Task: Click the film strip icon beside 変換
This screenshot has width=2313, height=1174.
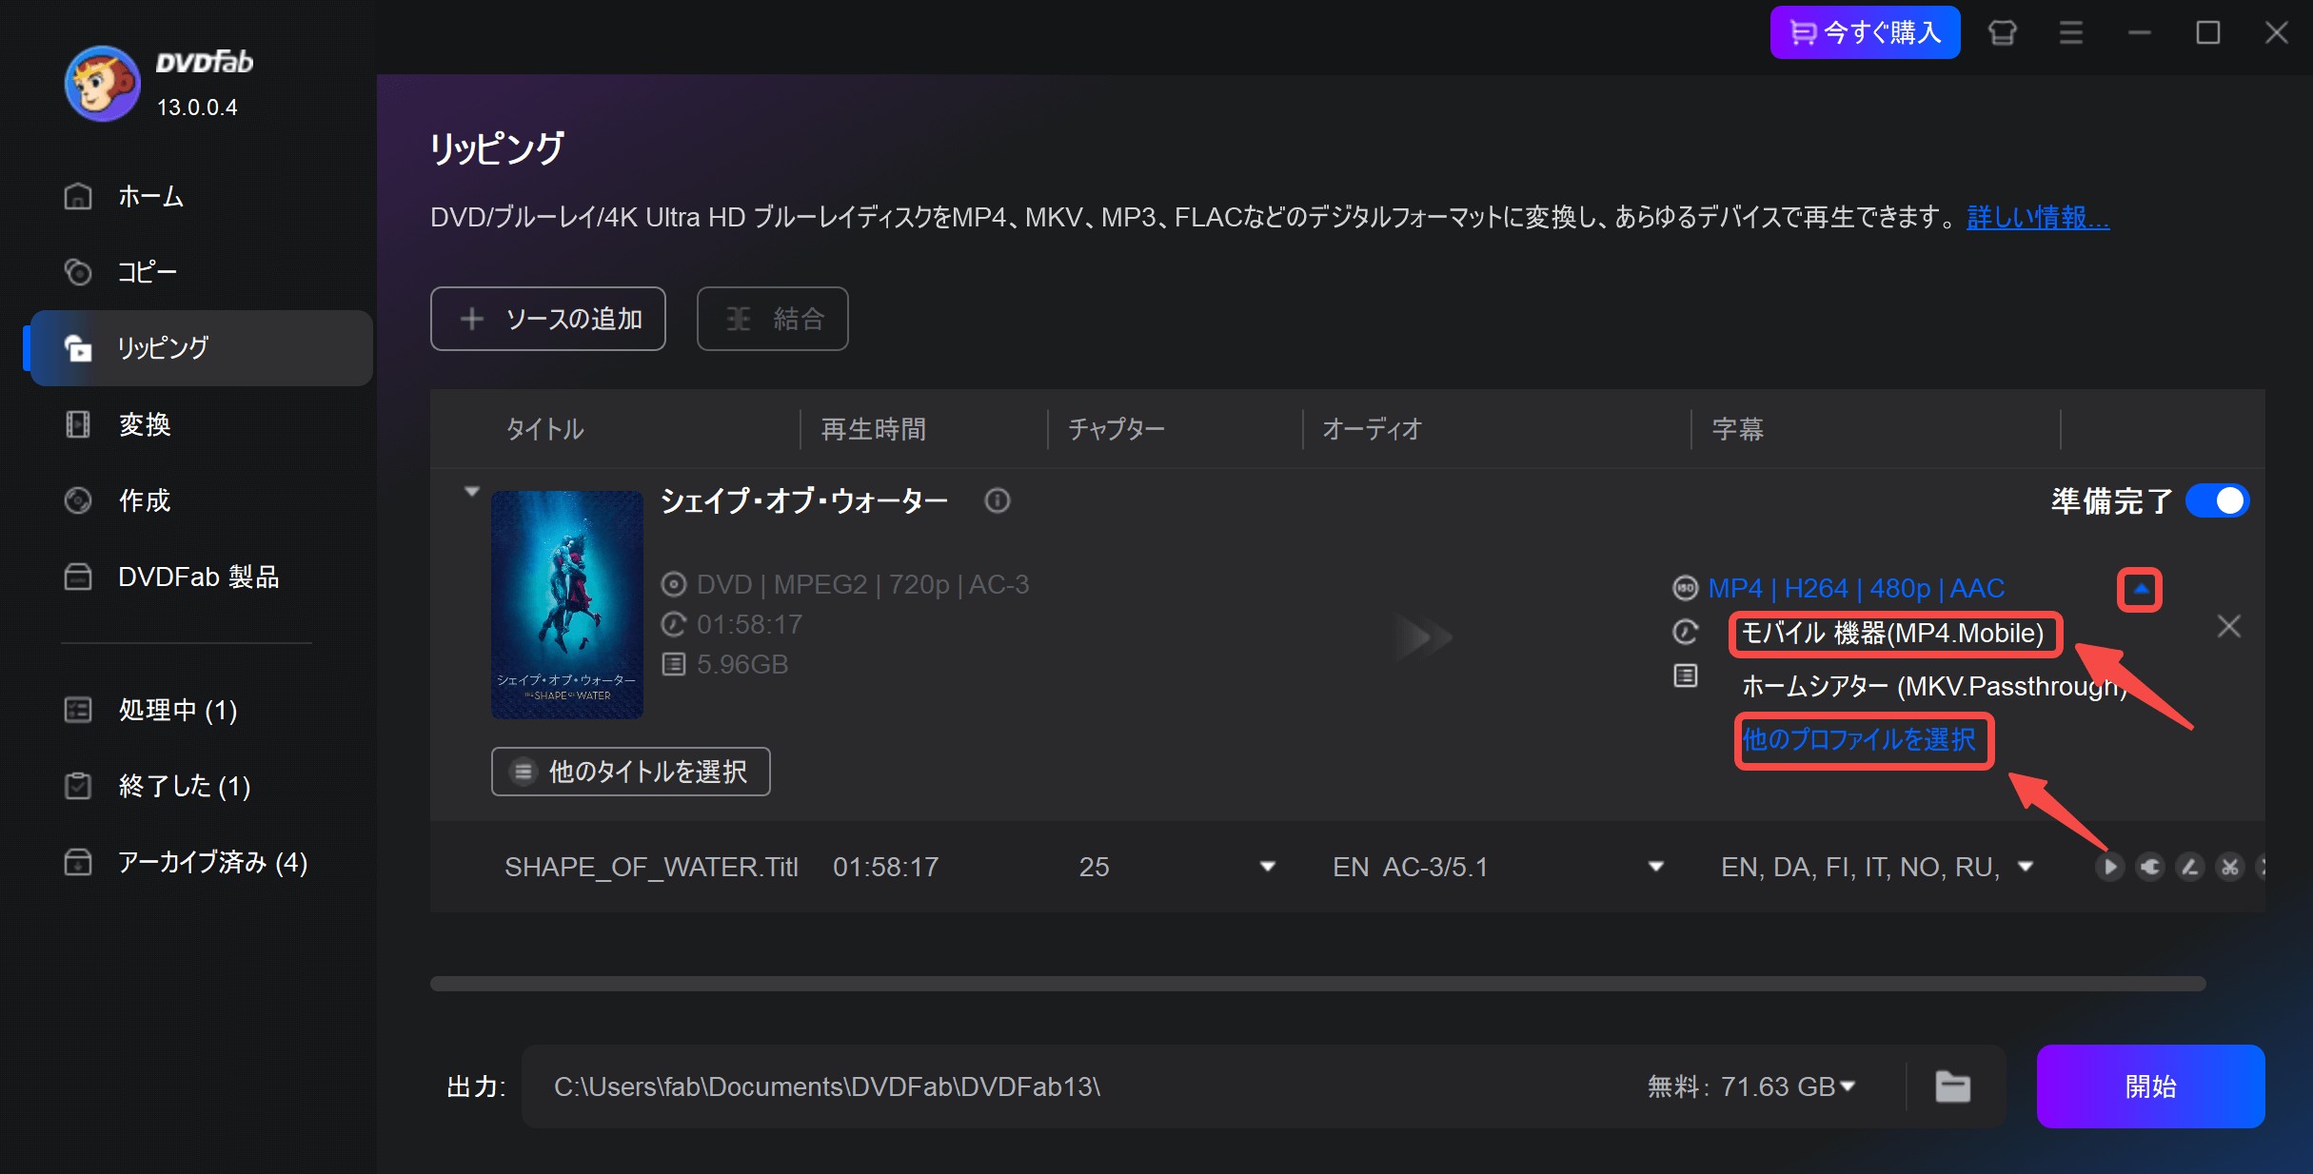Action: (x=78, y=424)
